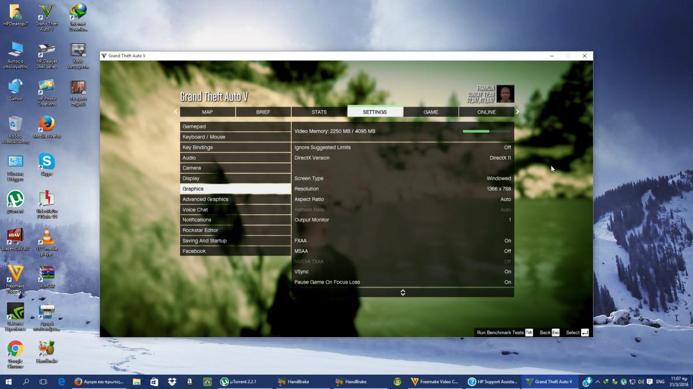This screenshot has height=389, width=693.
Task: Open the ONLINE tab
Action: (486, 112)
